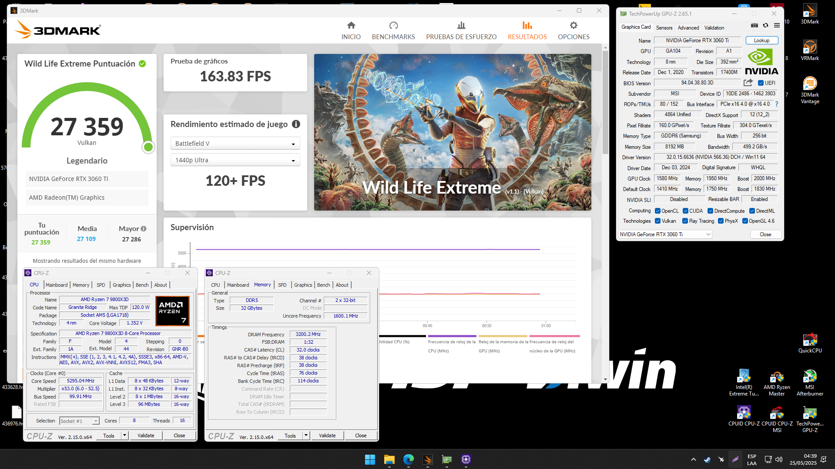
Task: Open Intel Extreme Tuning desktop shortcut
Action: (x=744, y=383)
